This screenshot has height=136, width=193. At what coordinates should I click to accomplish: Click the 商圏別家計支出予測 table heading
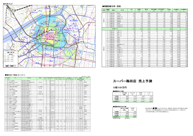pyautogui.click(x=119, y=107)
